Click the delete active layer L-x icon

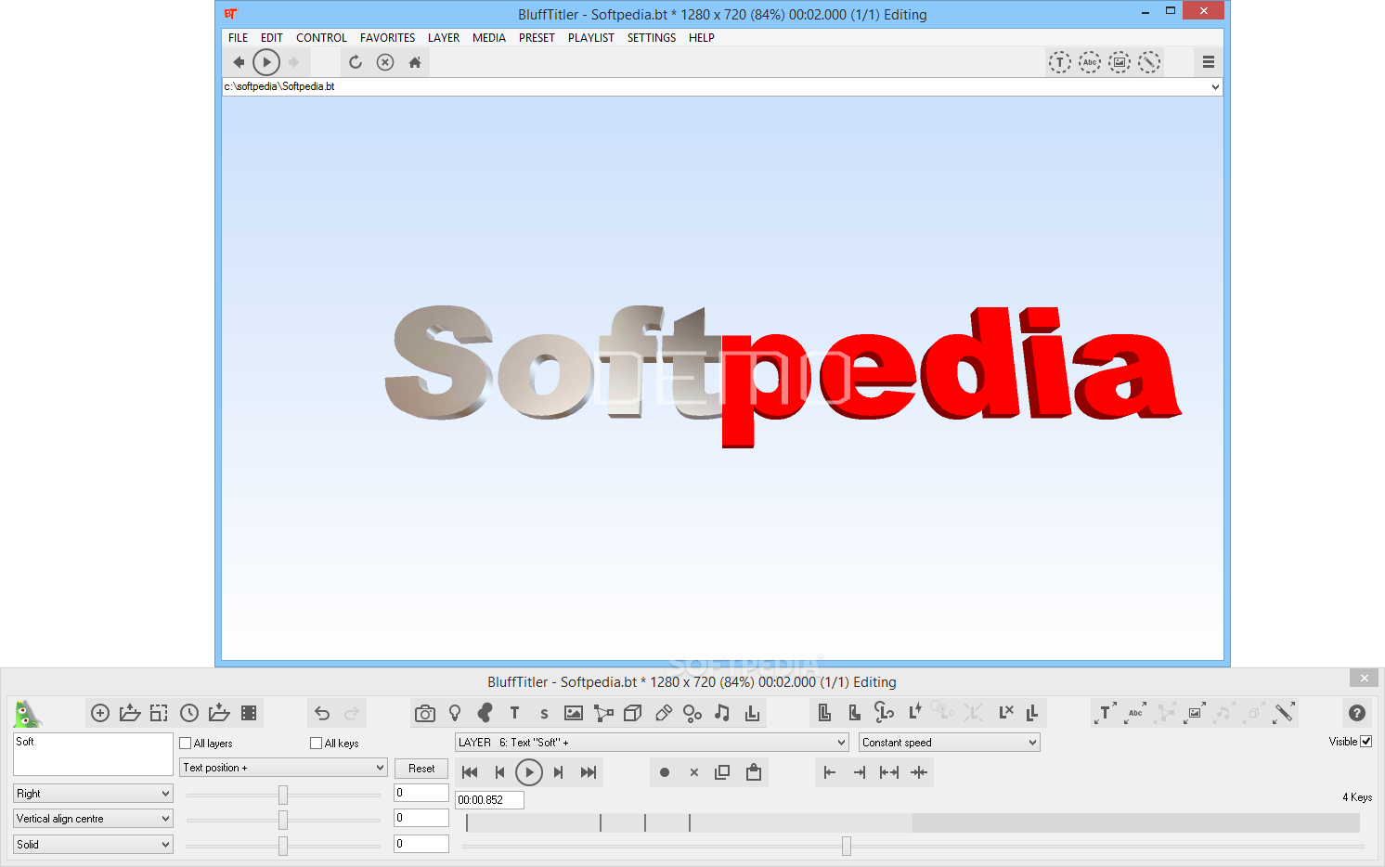tap(1005, 713)
